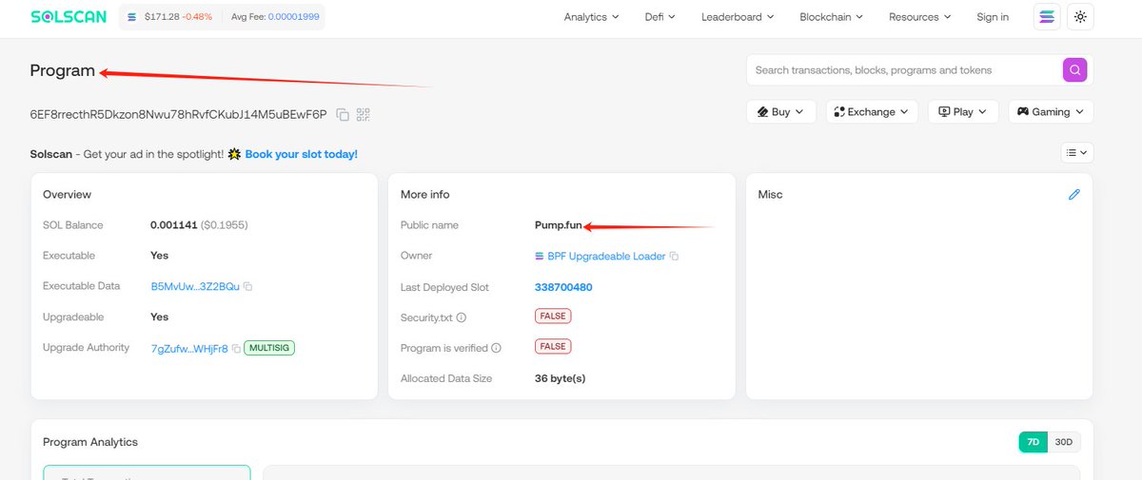Click Sign in
1142x480 pixels.
[993, 17]
